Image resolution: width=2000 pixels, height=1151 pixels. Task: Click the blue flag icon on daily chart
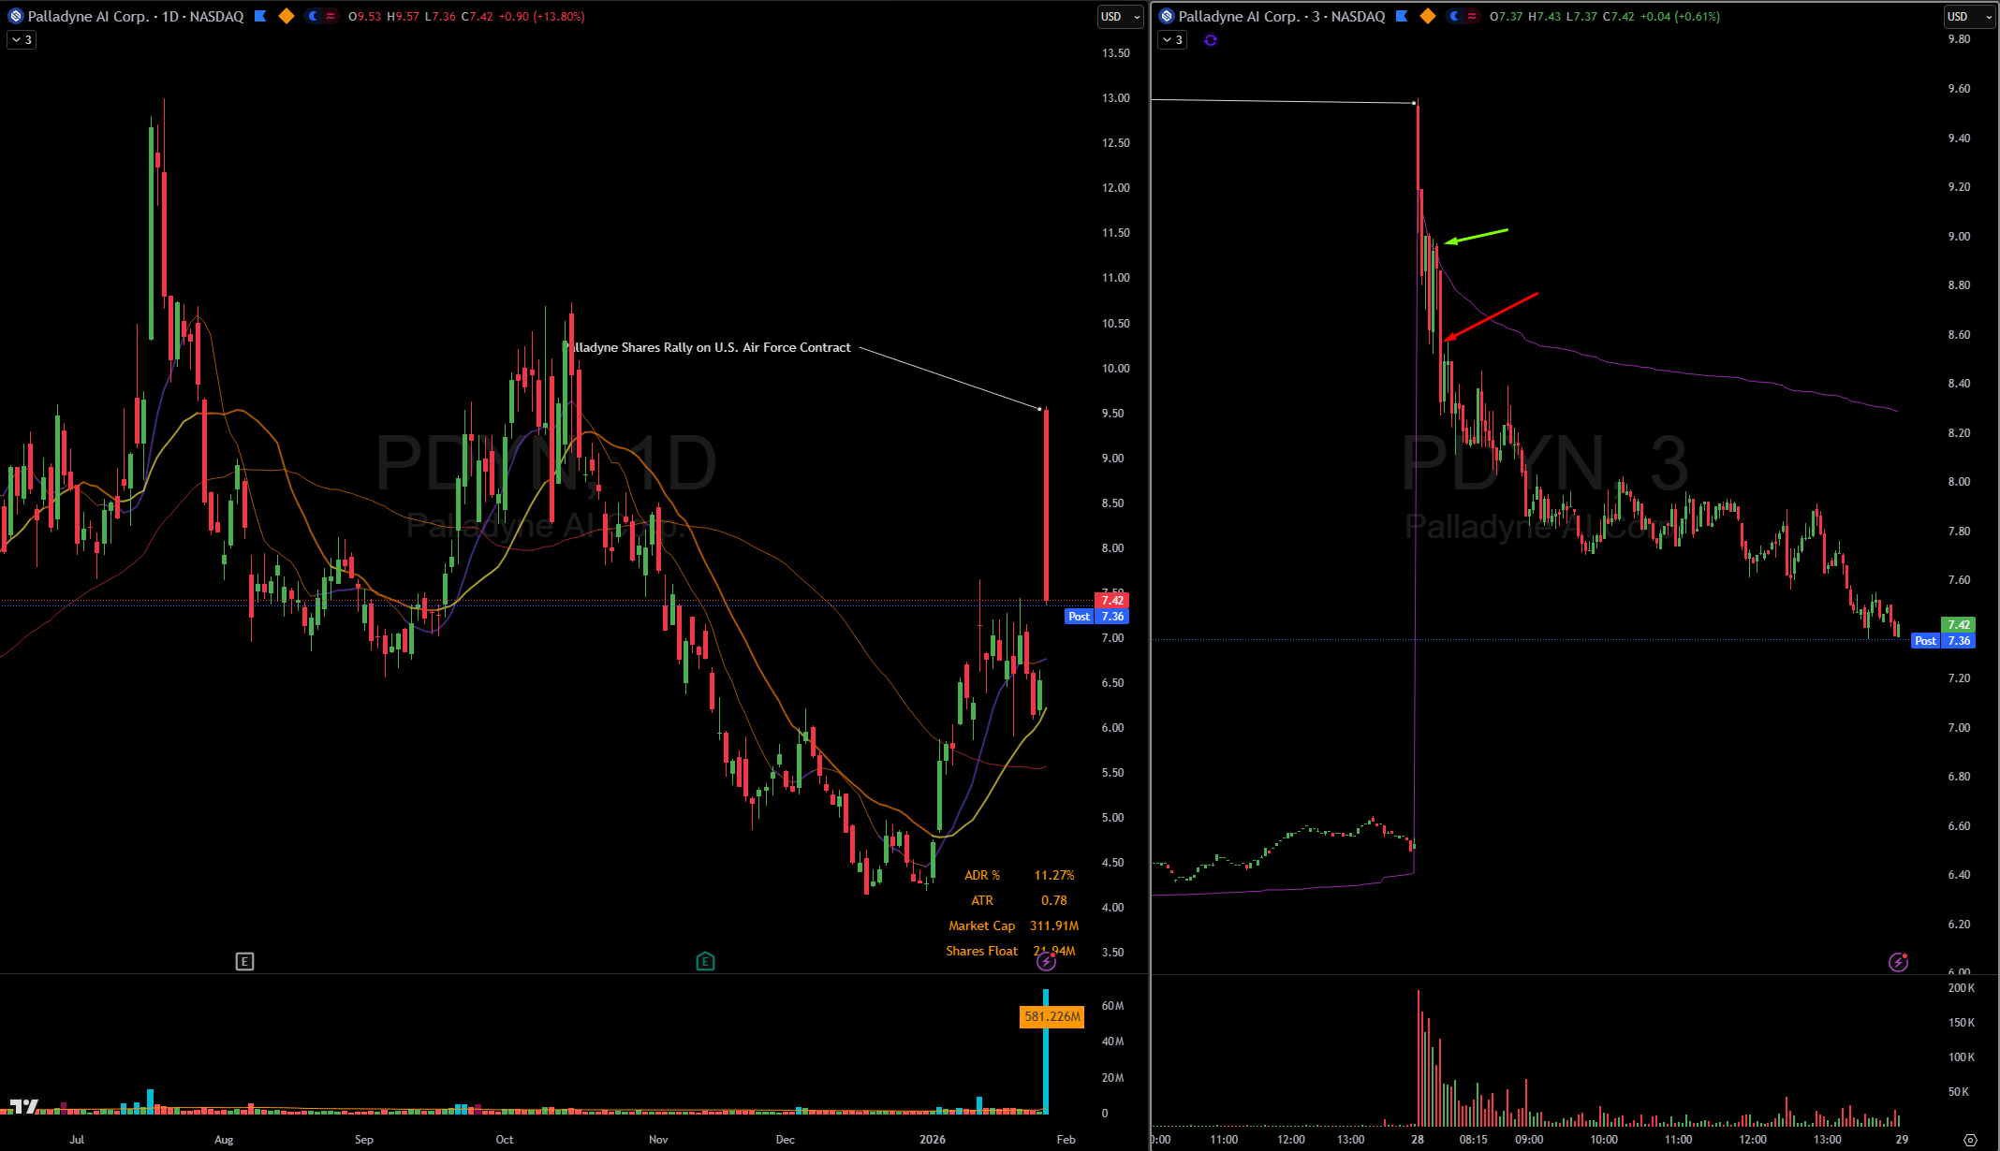click(x=260, y=16)
